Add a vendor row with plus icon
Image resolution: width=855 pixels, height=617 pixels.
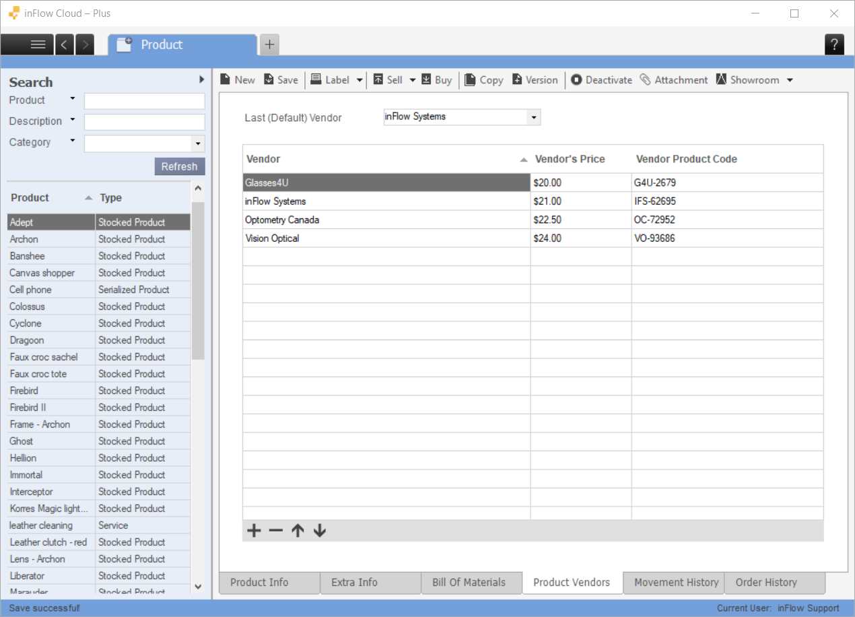(x=254, y=531)
